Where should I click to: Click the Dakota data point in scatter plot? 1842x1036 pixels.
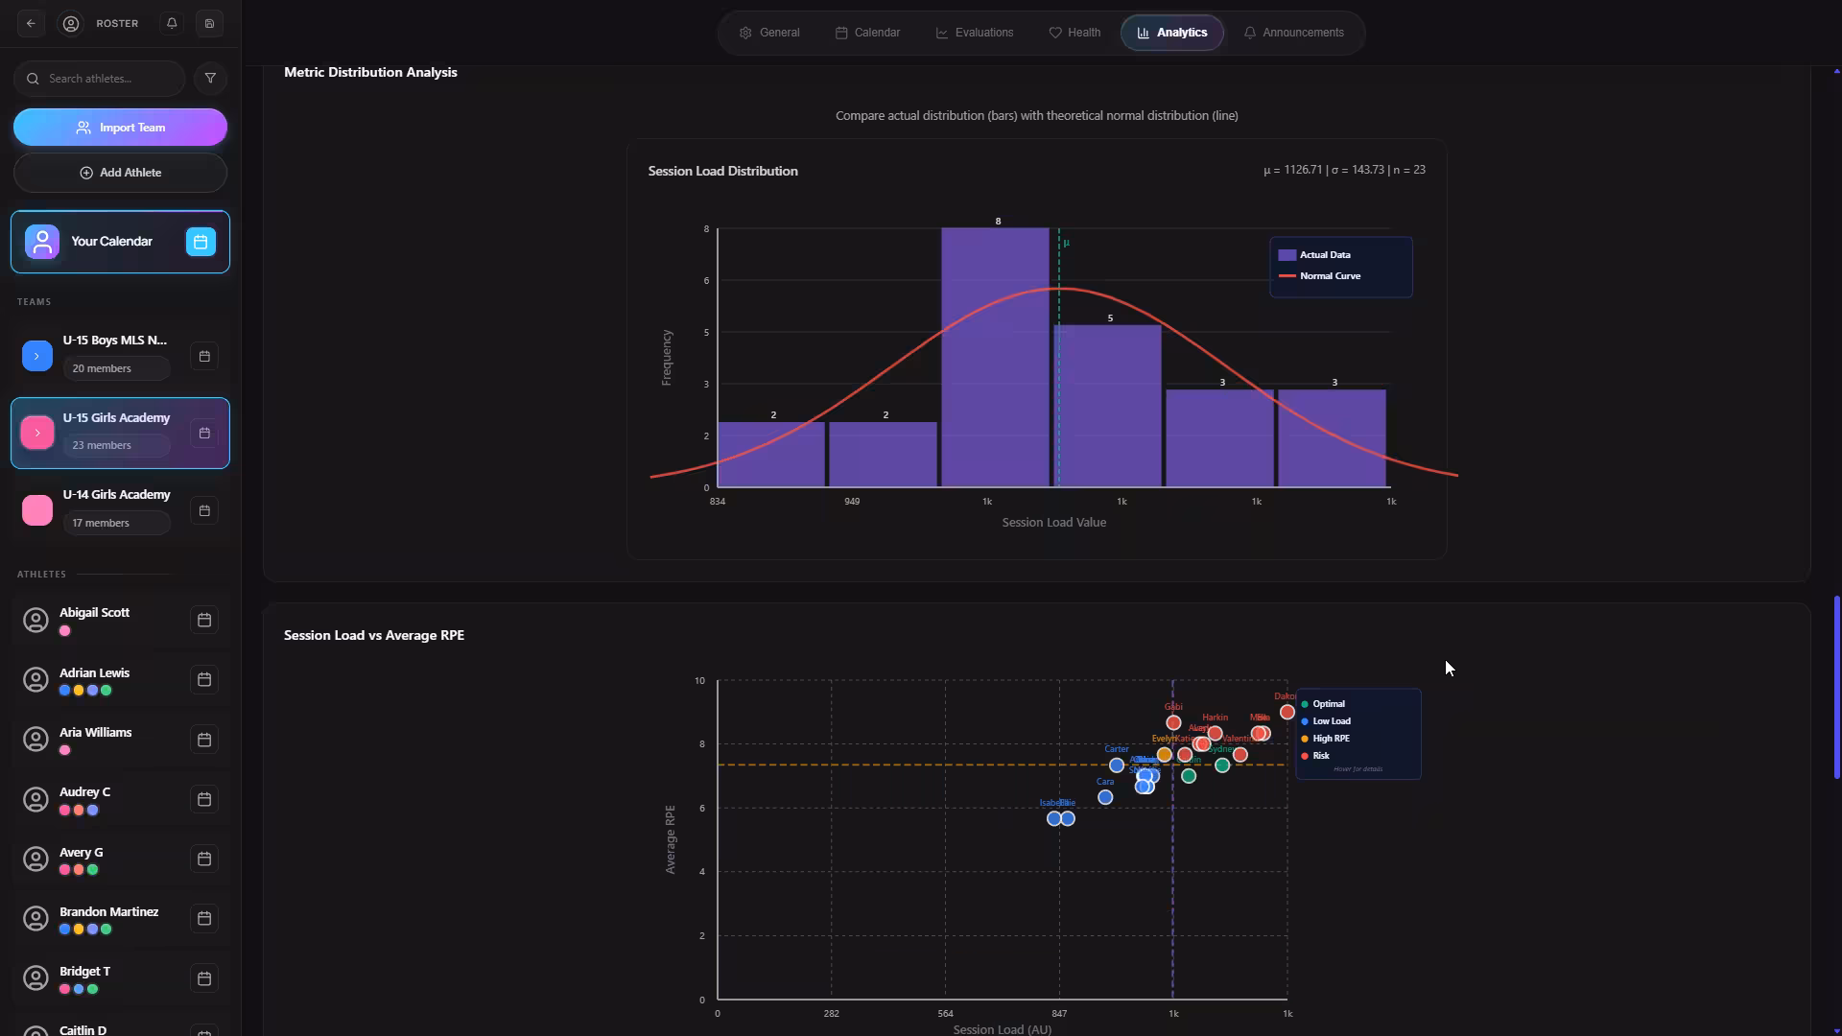tap(1287, 712)
